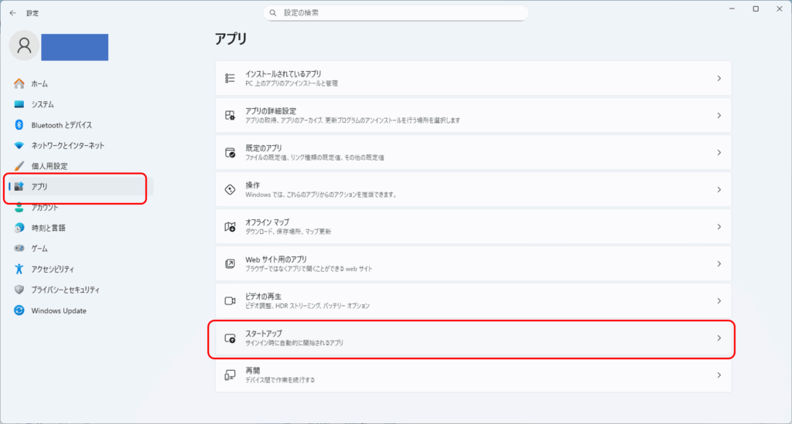Click the user profile avatar
This screenshot has height=424, width=792.
(x=24, y=46)
